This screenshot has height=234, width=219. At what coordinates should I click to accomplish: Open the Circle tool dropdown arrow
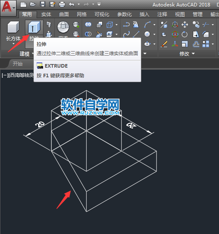click(155, 34)
